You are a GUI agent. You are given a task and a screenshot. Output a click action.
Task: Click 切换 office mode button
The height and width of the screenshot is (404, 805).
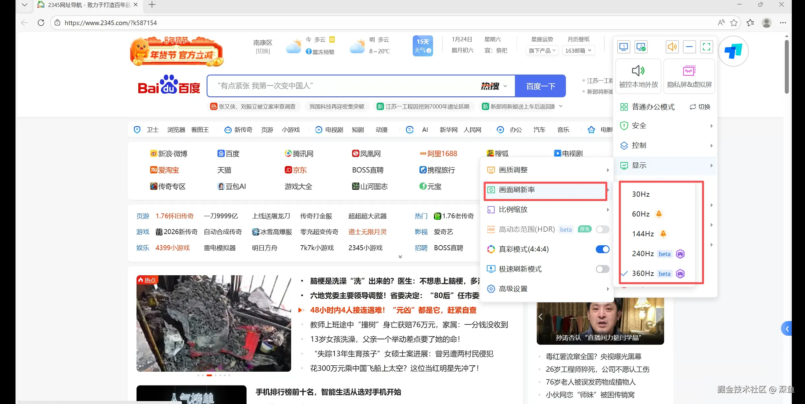click(x=700, y=107)
